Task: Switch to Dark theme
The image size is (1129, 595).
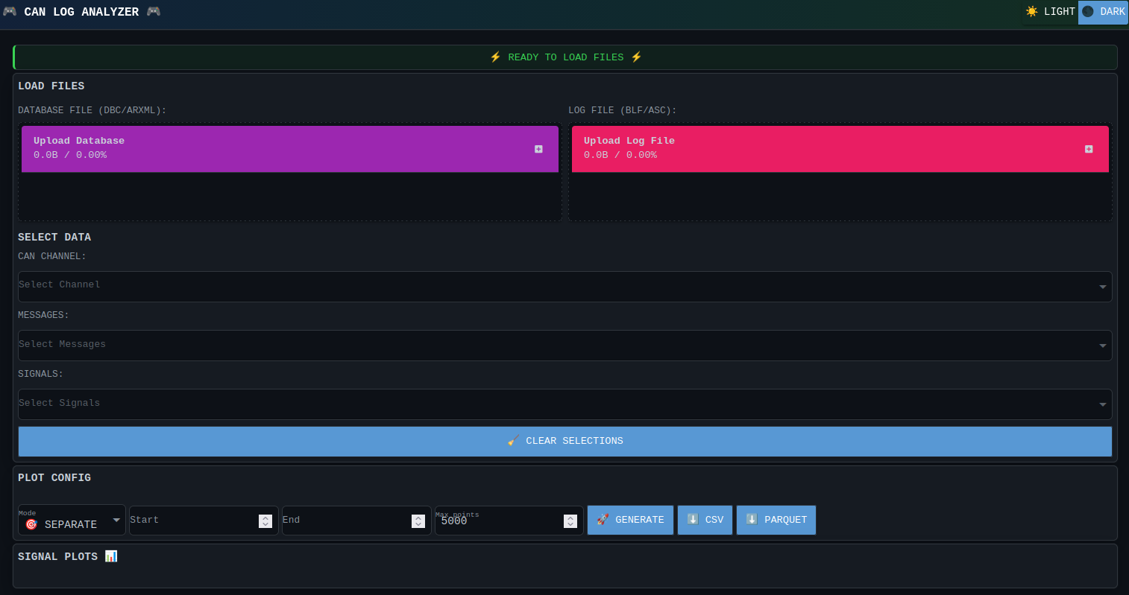Action: pyautogui.click(x=1103, y=12)
